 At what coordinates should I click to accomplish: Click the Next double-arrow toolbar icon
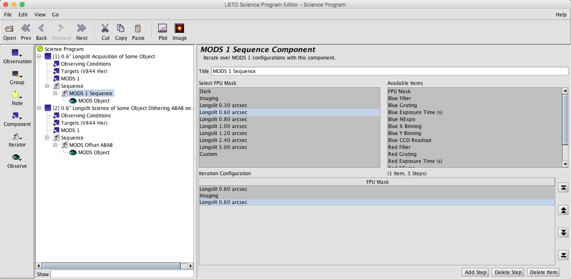(81, 28)
